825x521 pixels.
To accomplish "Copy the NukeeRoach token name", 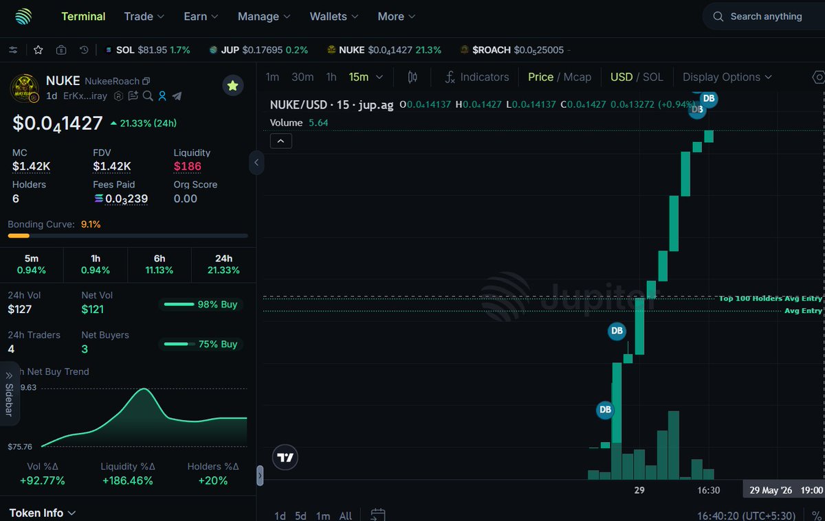I will tap(146, 81).
